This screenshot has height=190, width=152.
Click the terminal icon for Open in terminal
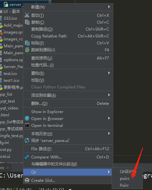[27, 126]
